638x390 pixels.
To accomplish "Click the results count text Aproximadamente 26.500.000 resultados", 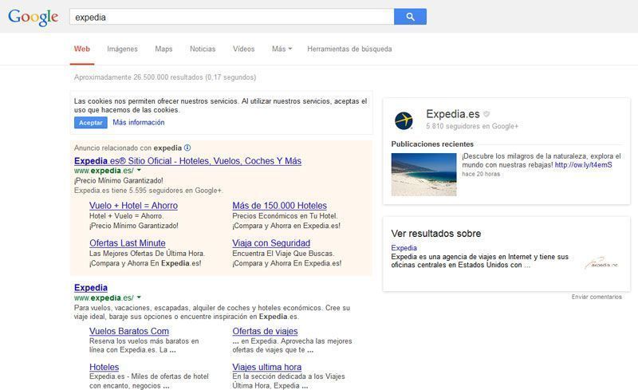I will (x=138, y=77).
